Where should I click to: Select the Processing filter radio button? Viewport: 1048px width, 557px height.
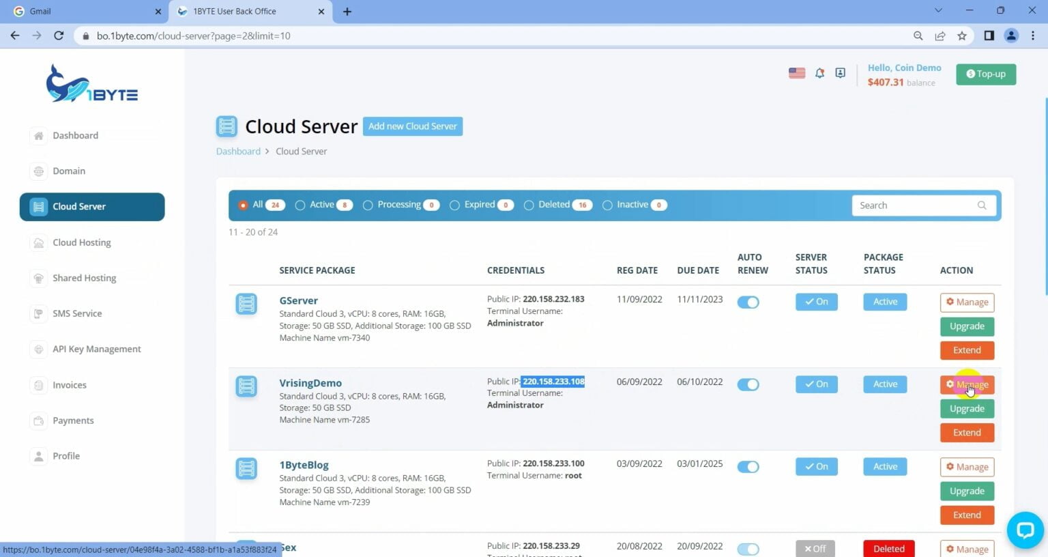(x=368, y=205)
